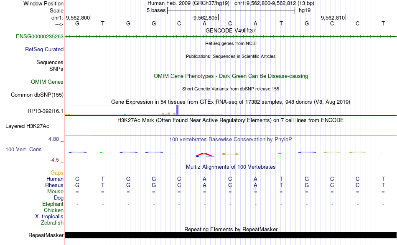Click the RP13-392I16.1 GTEx label
397x245 pixels.
pyautogui.click(x=45, y=111)
